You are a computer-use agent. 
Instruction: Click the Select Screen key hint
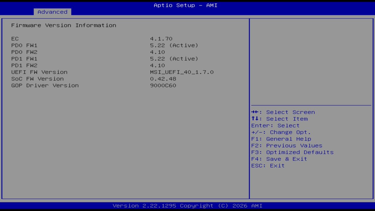[x=283, y=112]
